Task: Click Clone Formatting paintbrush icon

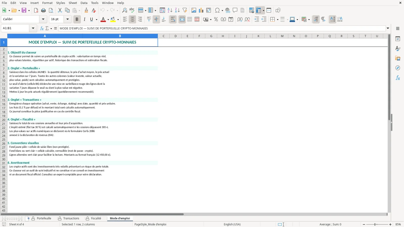Action: (86, 10)
